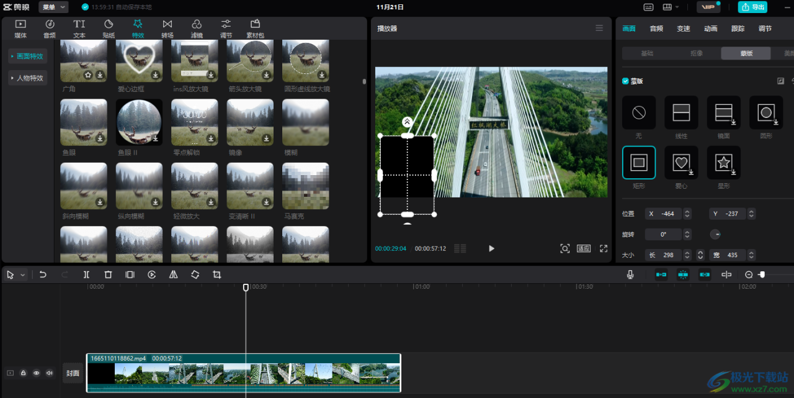Expand the 人物特效 character effects category
Image resolution: width=794 pixels, height=398 pixels.
tap(27, 78)
